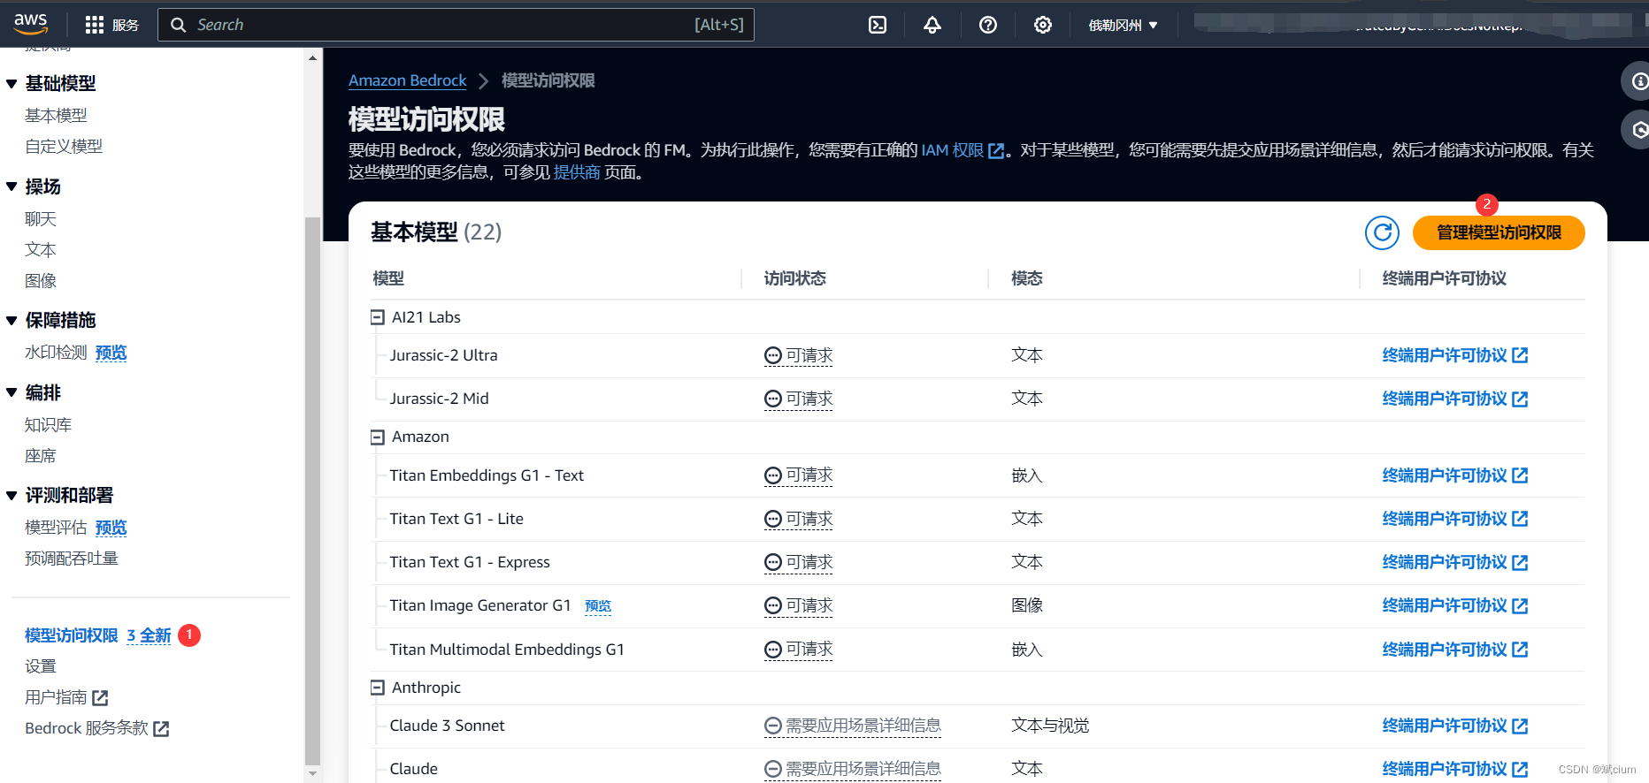This screenshot has width=1649, height=783.
Task: Click the 模态 column header
Action: click(x=1026, y=278)
